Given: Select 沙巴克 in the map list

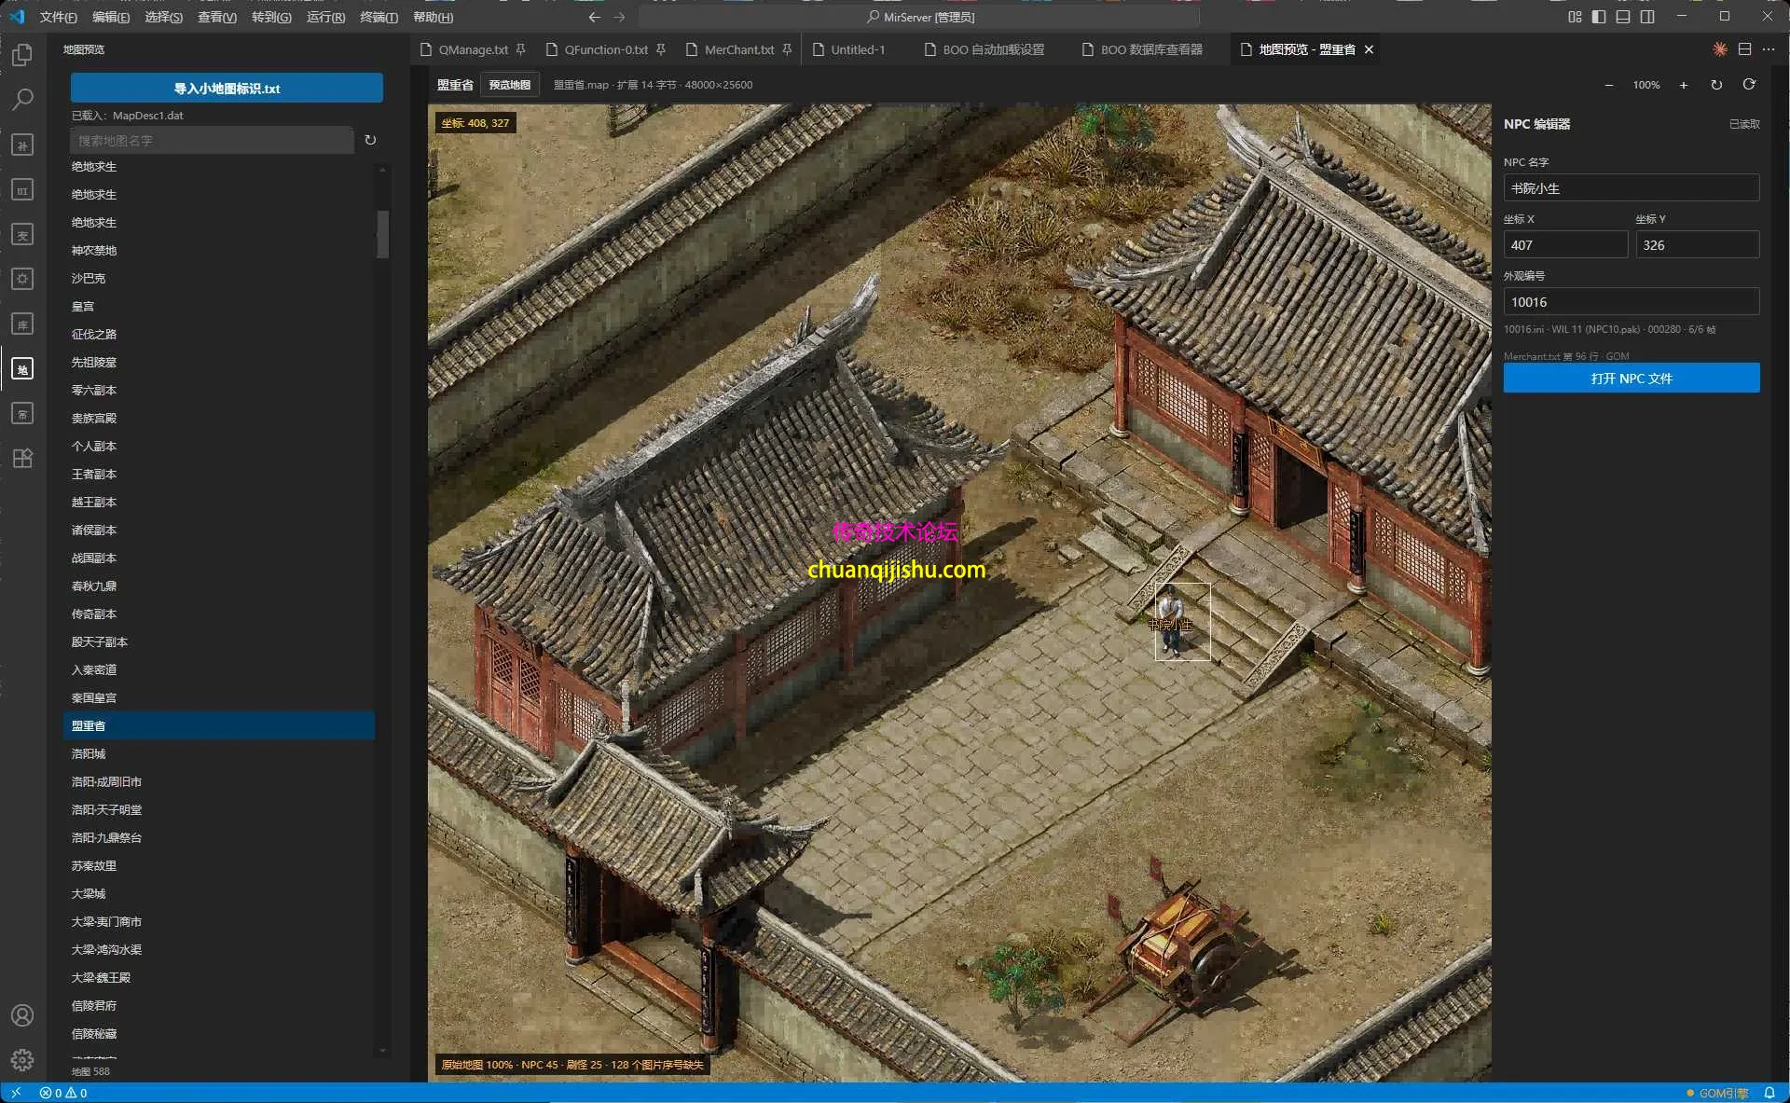Looking at the screenshot, I should (219, 279).
